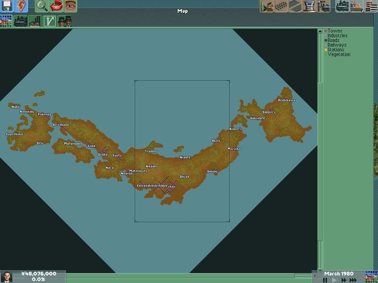Open the towns and buildings list
Screen dimensions: 378x283
pyautogui.click(x=371, y=6)
